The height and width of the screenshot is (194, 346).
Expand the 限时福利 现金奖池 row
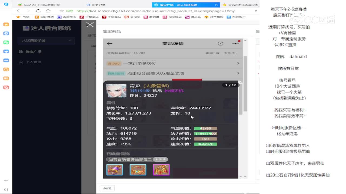pos(173,73)
